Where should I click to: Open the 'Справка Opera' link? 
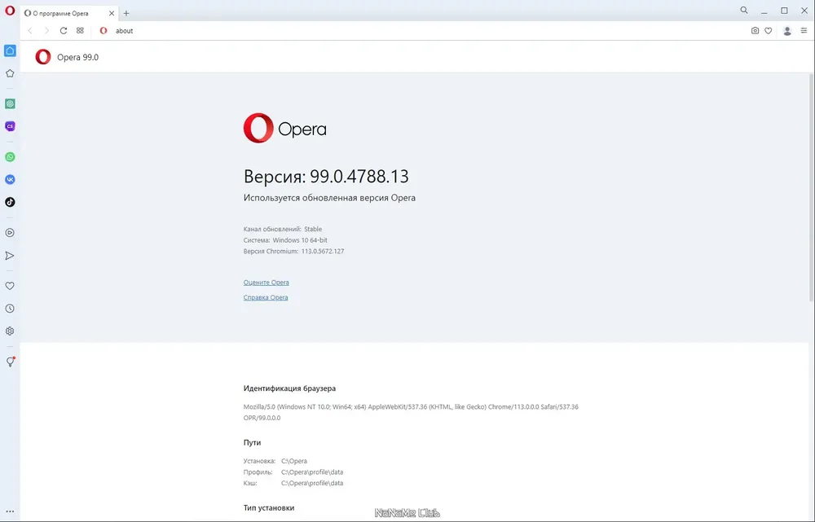[x=266, y=297]
